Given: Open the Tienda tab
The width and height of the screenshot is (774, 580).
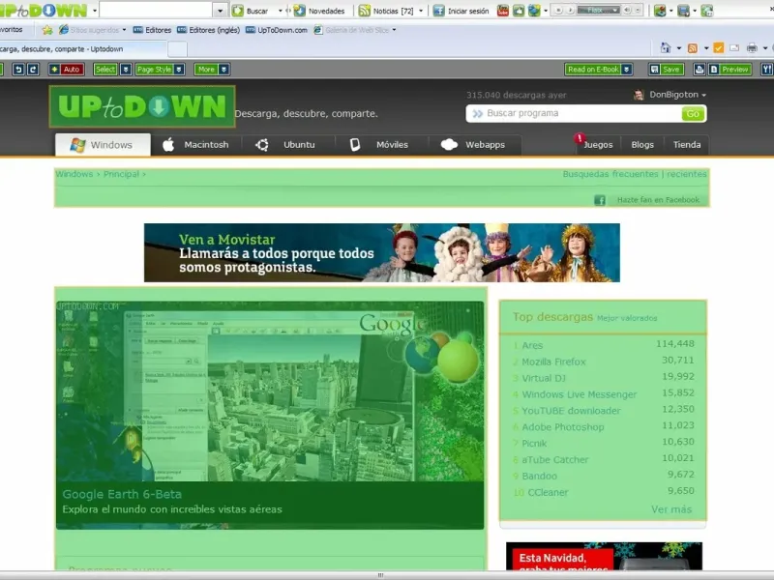Looking at the screenshot, I should (x=687, y=145).
